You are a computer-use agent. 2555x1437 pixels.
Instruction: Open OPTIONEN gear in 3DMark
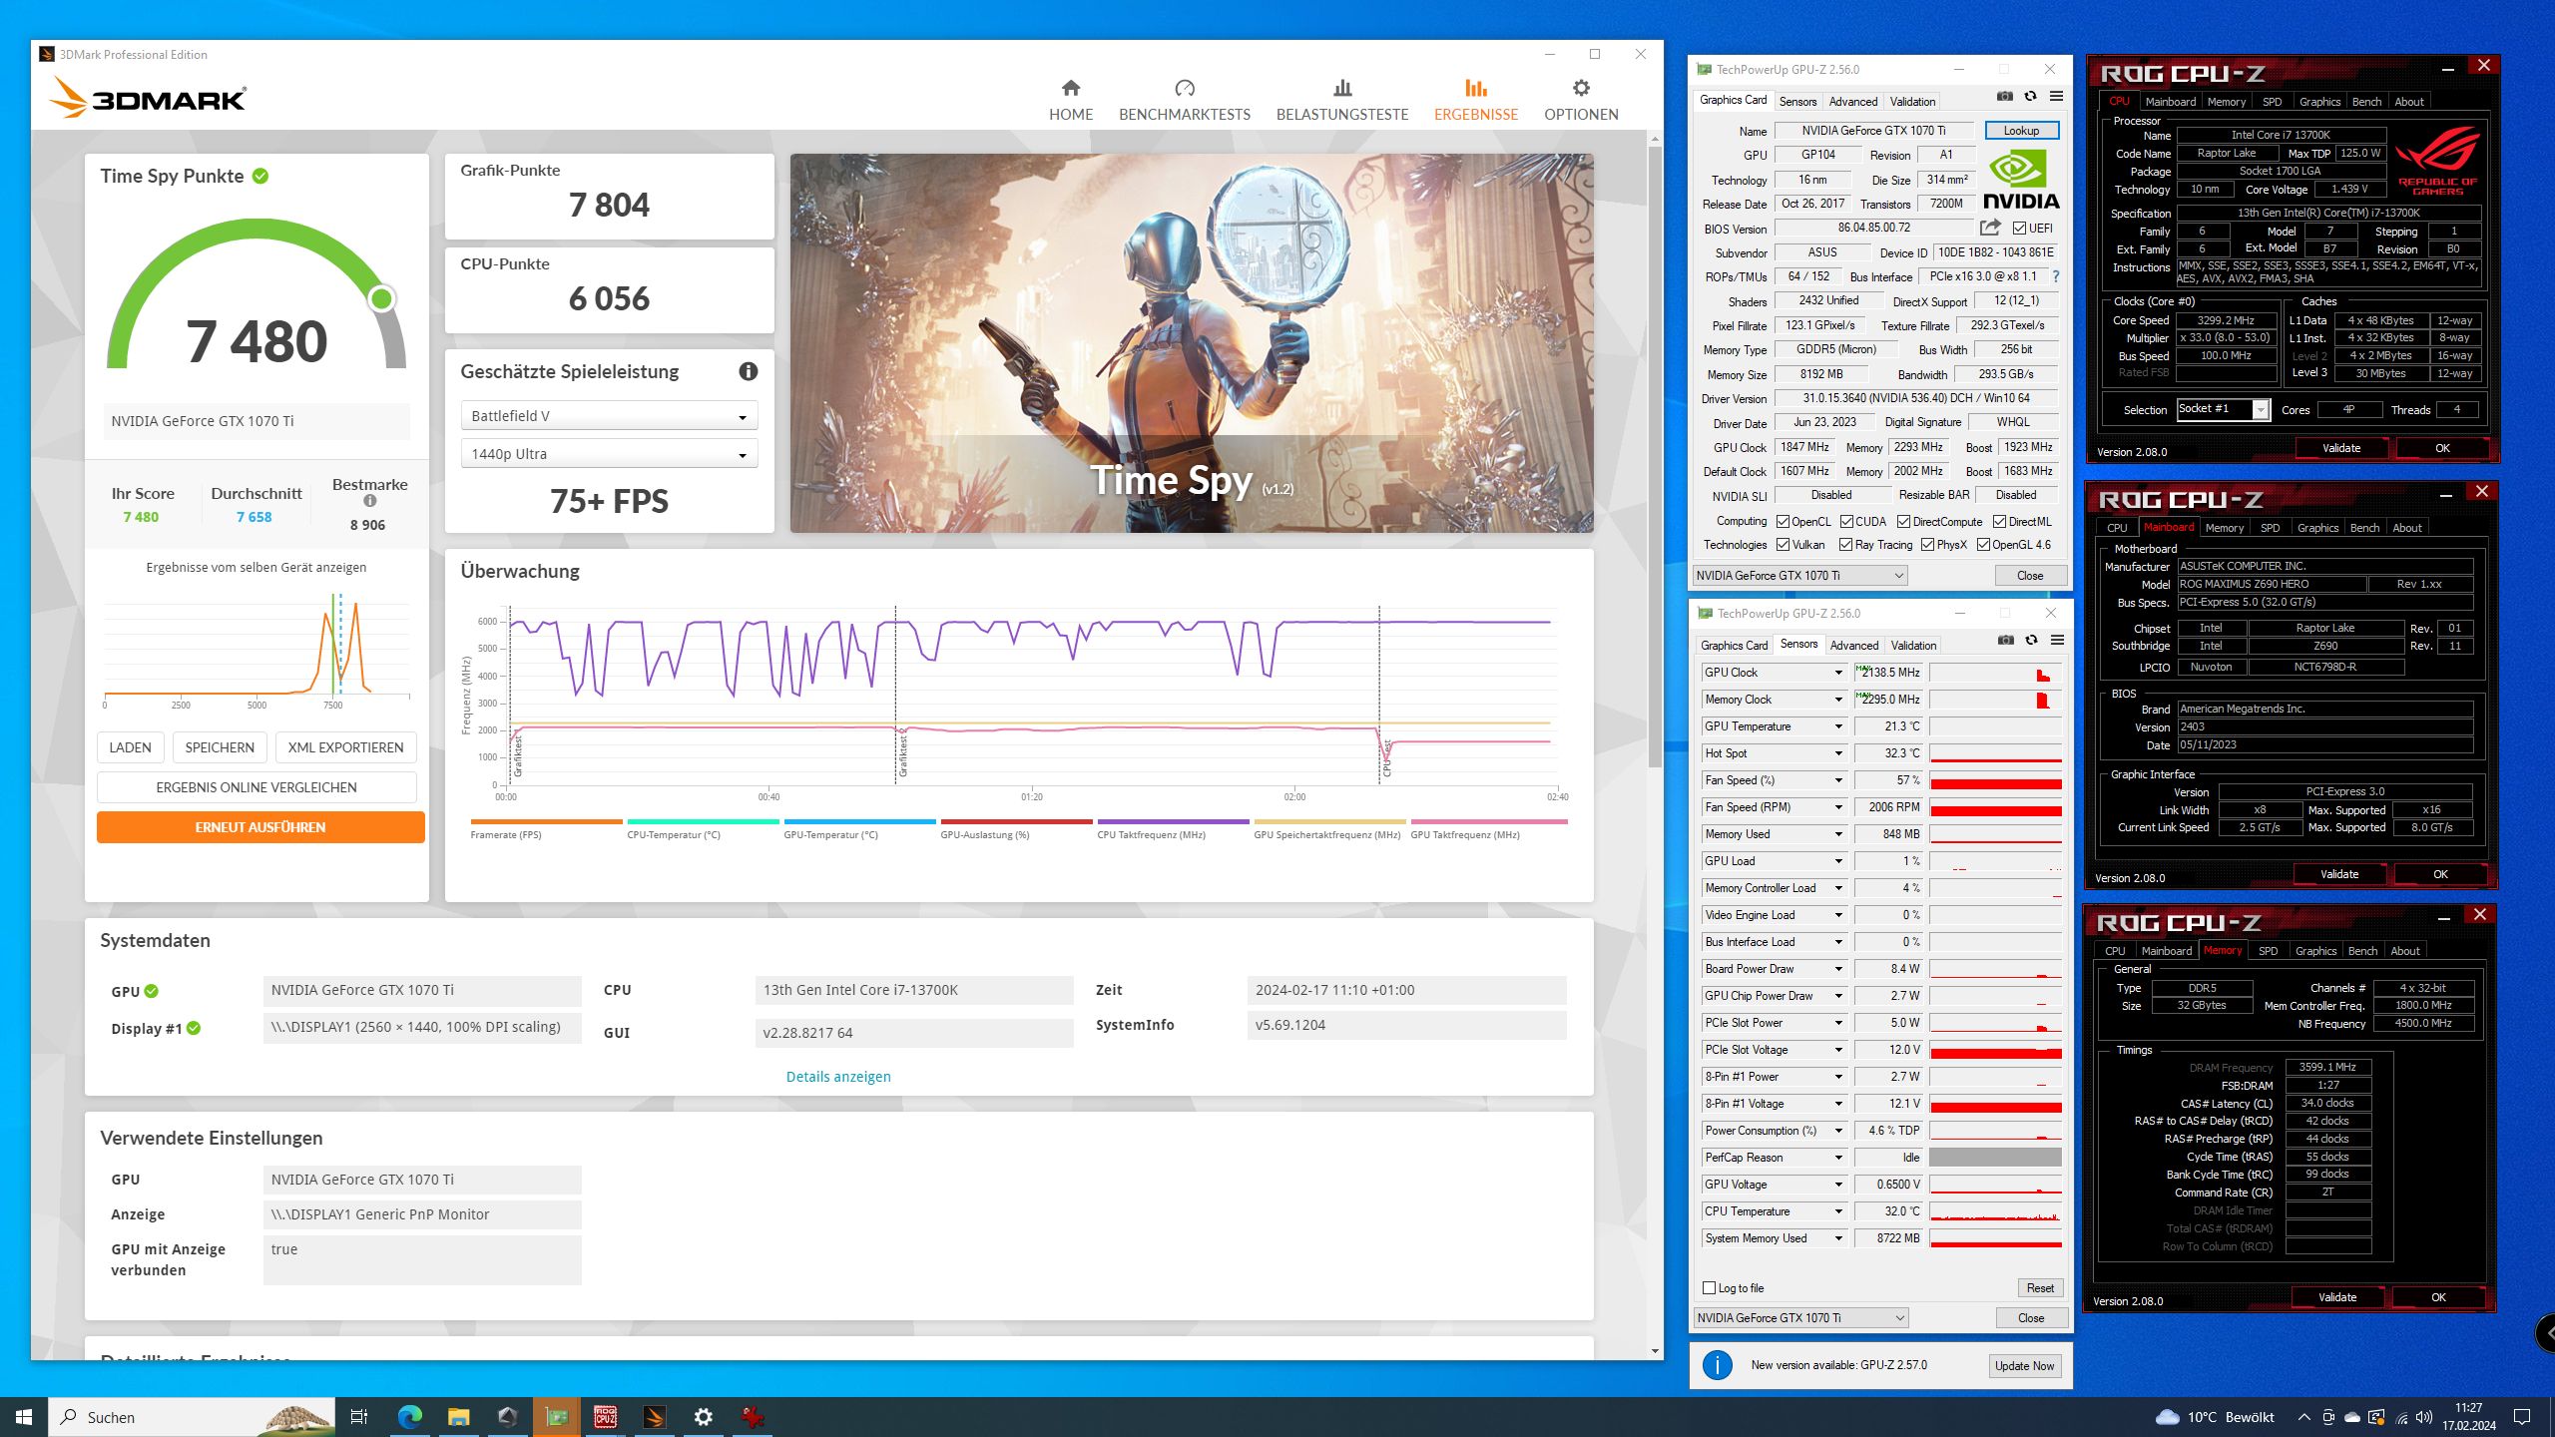(1581, 100)
